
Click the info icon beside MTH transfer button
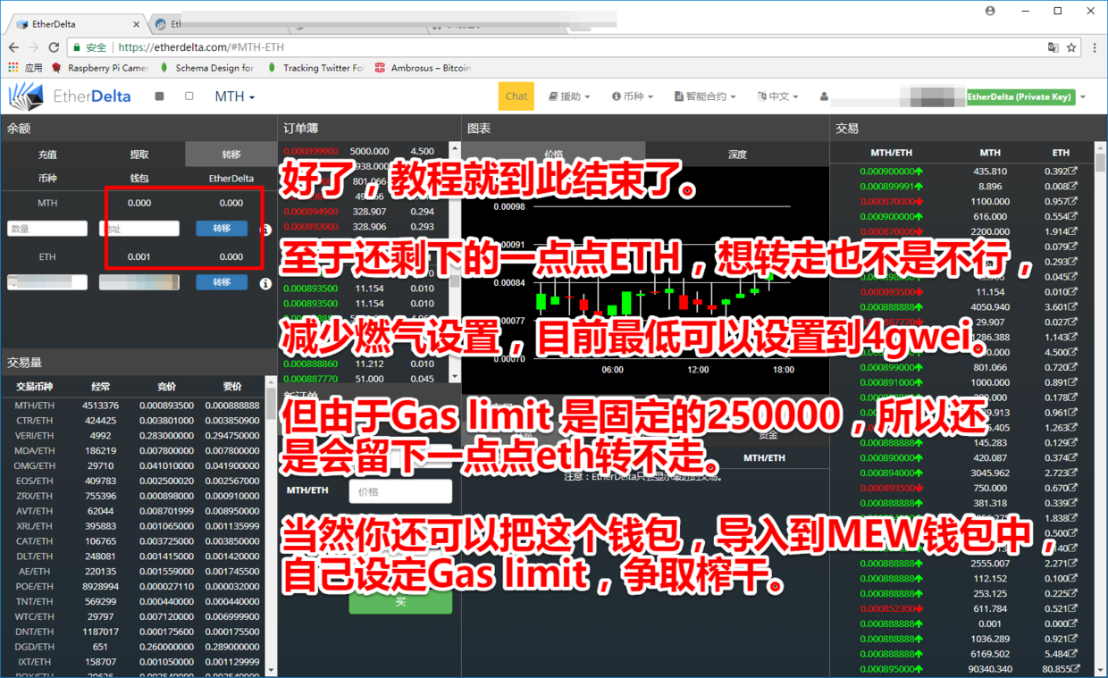pyautogui.click(x=265, y=230)
